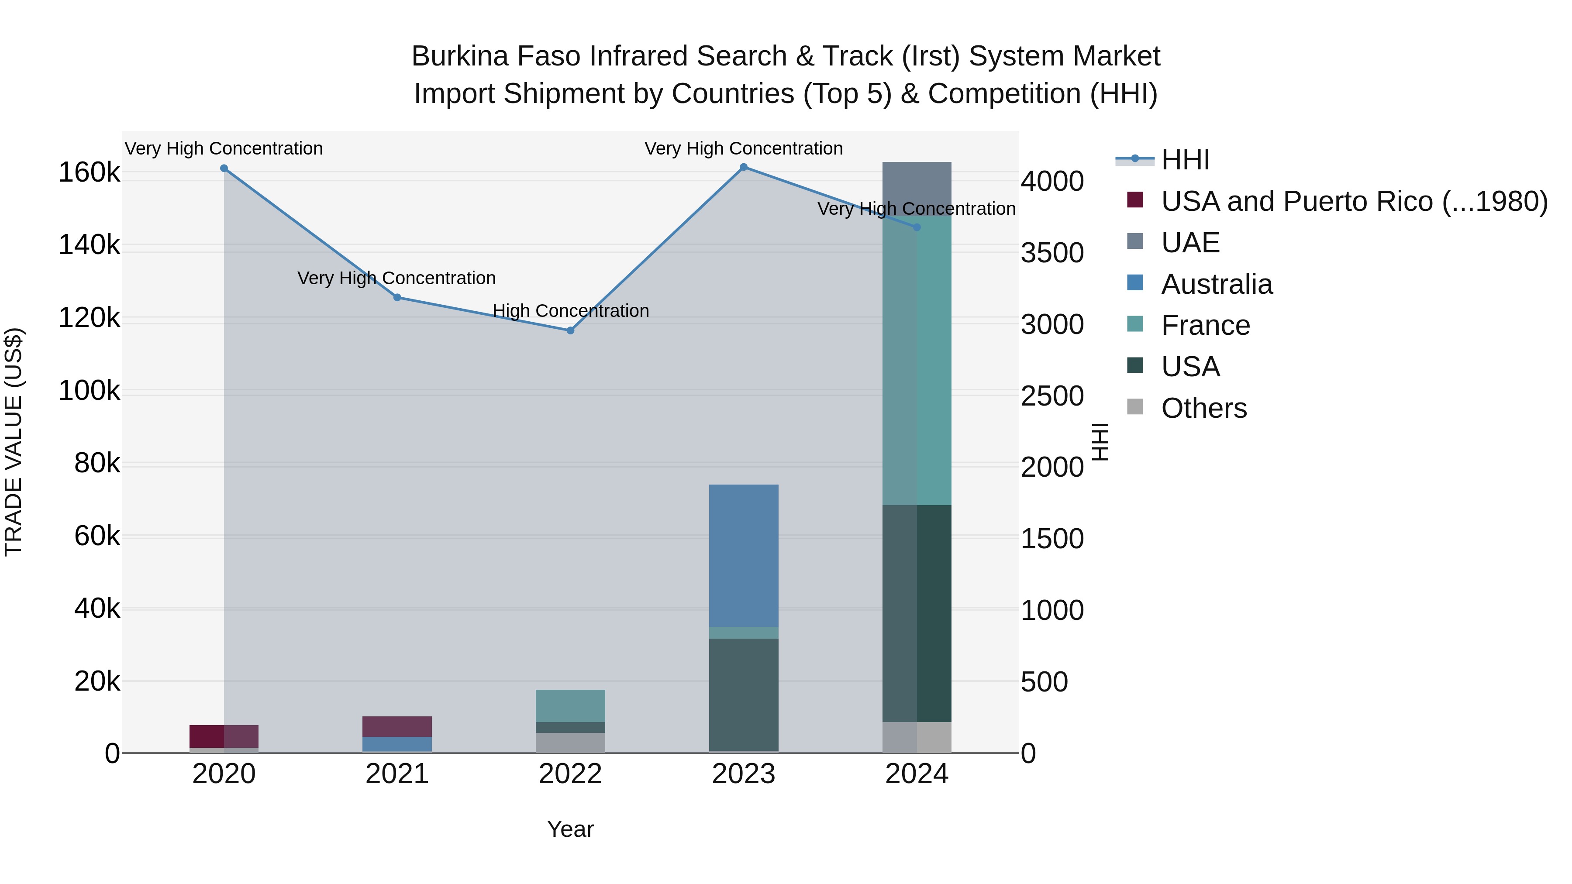Click the Australia bar segment in 2023
Screen dimensions: 1572x884
click(x=743, y=556)
